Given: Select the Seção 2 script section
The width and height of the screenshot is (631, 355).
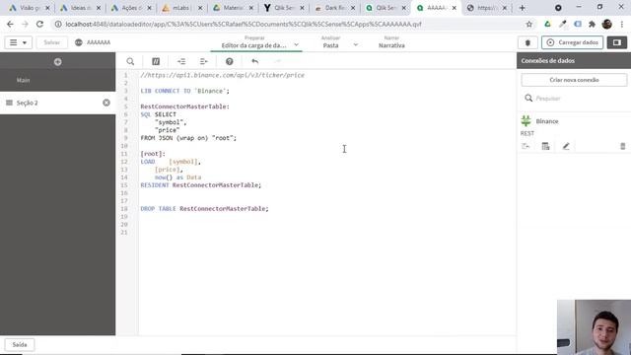Looking at the screenshot, I should (x=57, y=103).
